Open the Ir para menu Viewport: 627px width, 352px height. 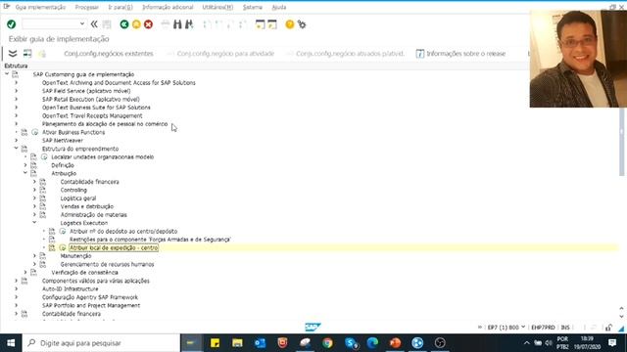click(121, 7)
